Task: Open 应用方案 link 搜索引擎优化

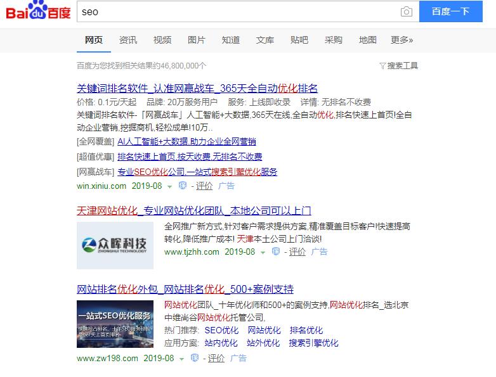Action: 313,343
